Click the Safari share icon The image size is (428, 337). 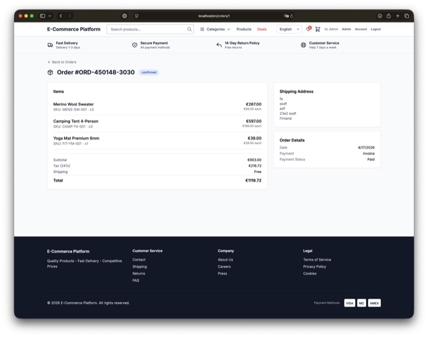(389, 16)
